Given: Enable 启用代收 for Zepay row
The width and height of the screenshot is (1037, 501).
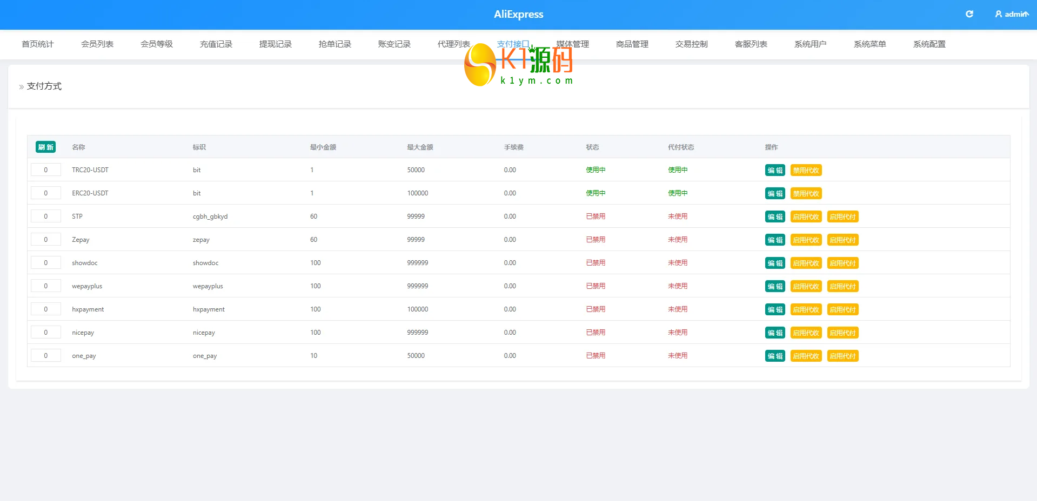Looking at the screenshot, I should click(806, 240).
